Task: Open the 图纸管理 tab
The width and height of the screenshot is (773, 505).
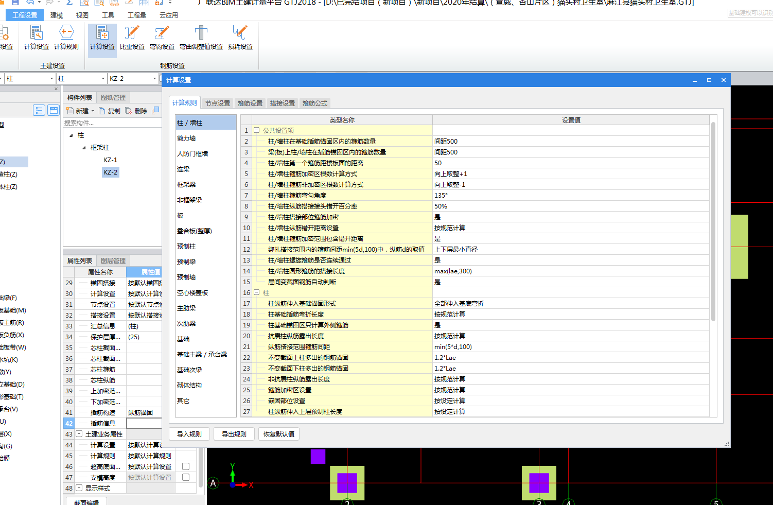Action: (x=113, y=97)
